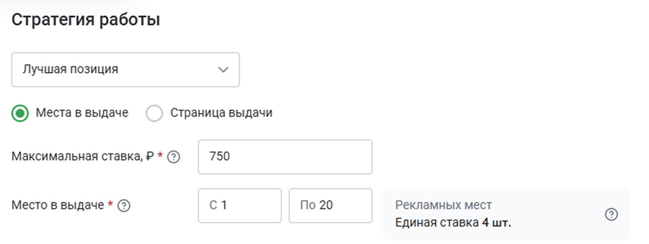Click the red asterisk next to Место в выдаче
Screen dimensions: 649x244
[110, 204]
